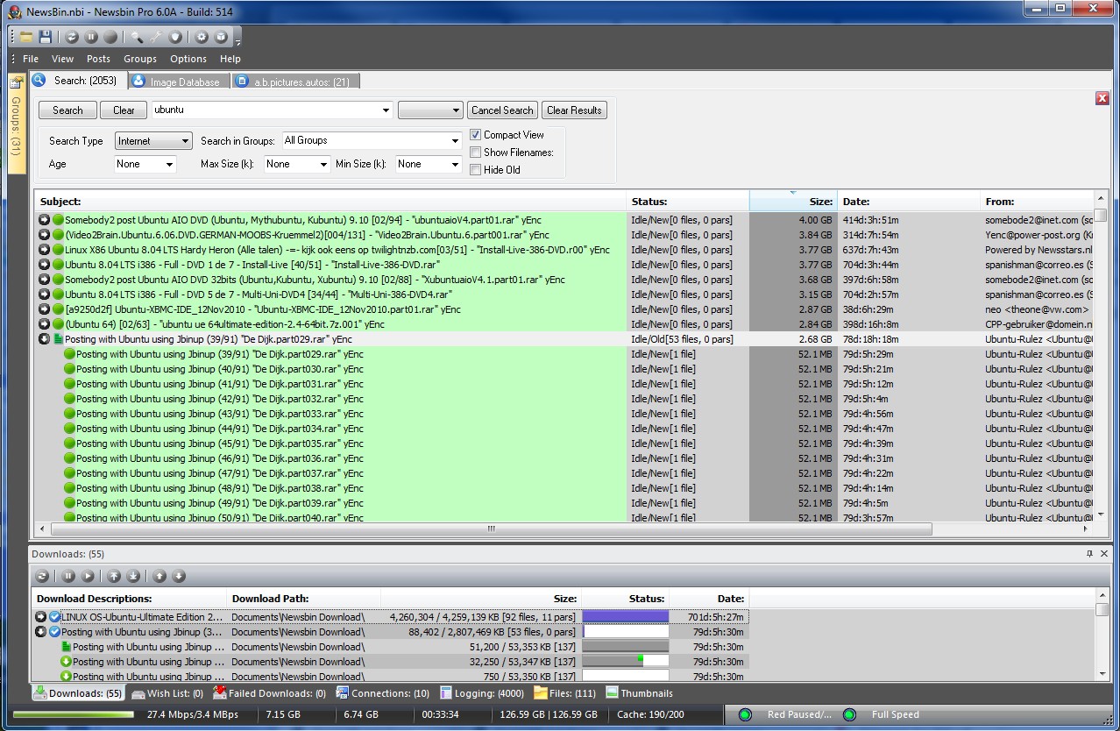Resume downloads with the Downloads toolbar play icon

[88, 576]
